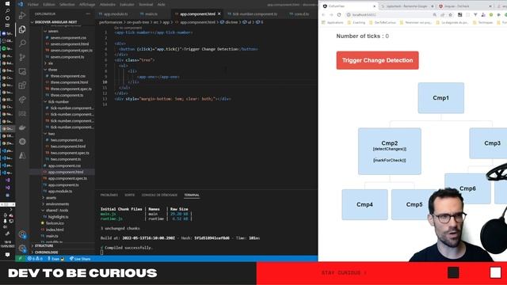
Task: Click errors and warnings count in status bar
Action: (x=35, y=259)
